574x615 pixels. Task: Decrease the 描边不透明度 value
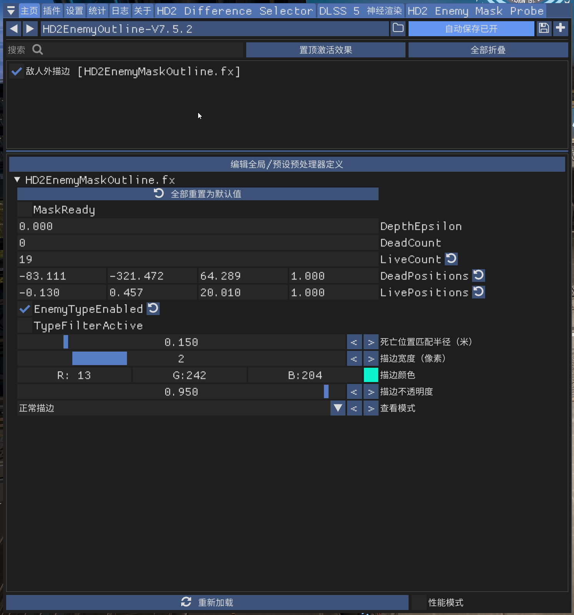click(354, 392)
